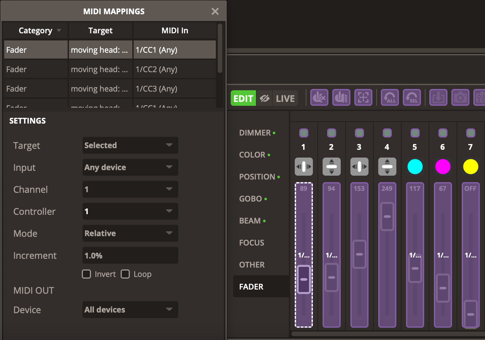Click the Reset SEL icon
This screenshot has height=340, width=485.
click(x=412, y=97)
